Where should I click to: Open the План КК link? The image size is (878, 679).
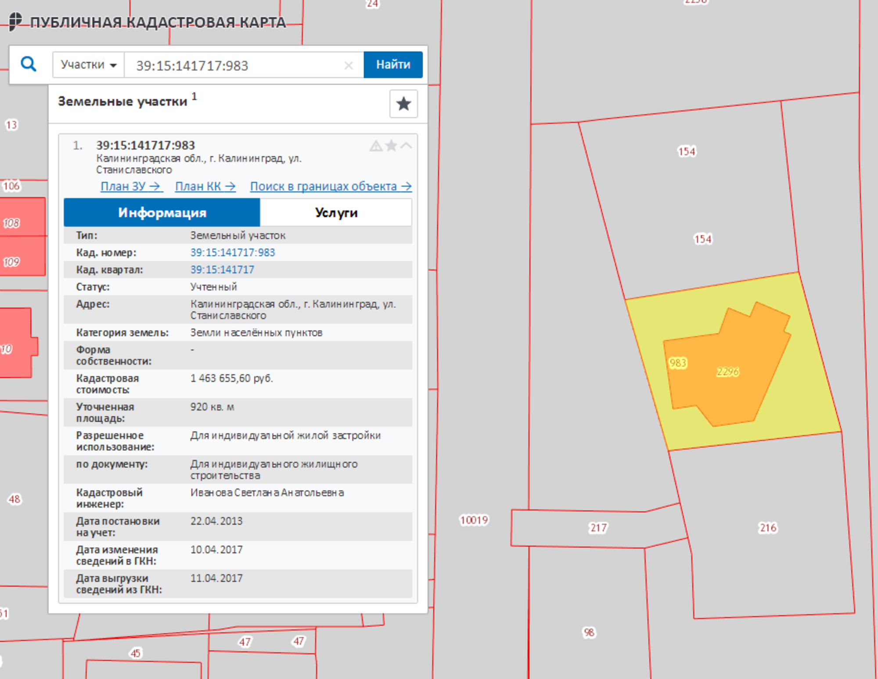pos(205,186)
